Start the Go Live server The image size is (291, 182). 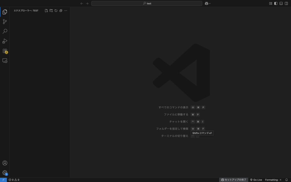pos(256,180)
